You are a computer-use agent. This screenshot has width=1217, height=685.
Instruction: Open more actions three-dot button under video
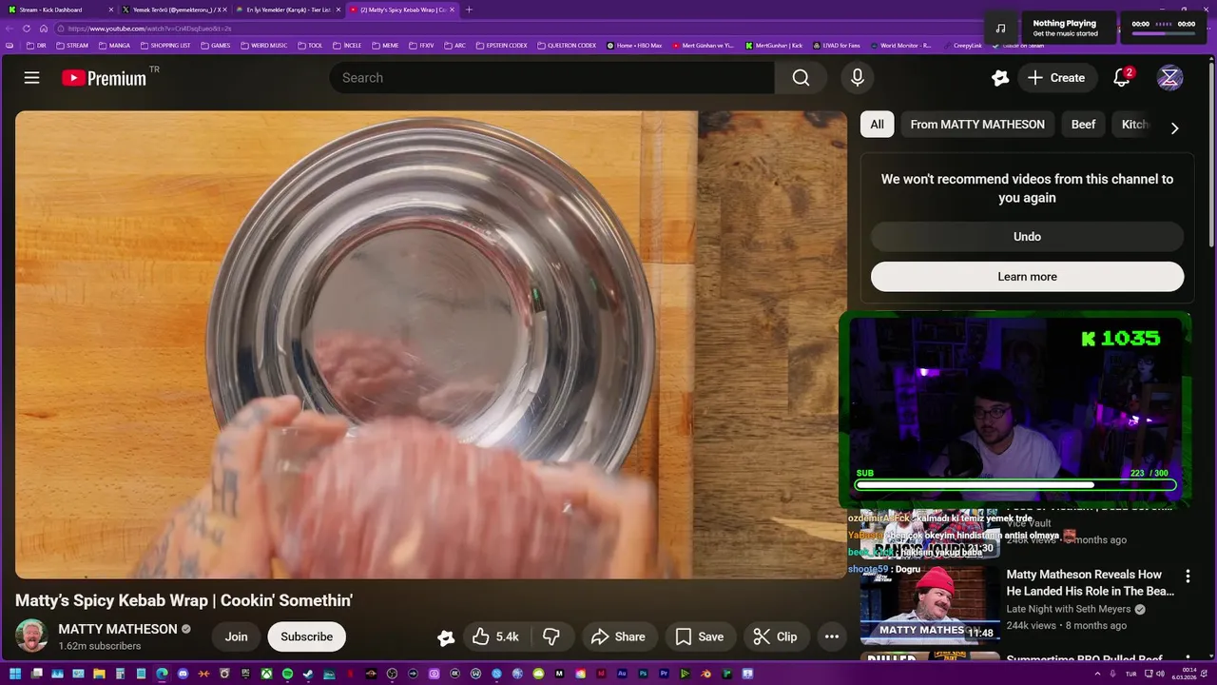coord(831,636)
